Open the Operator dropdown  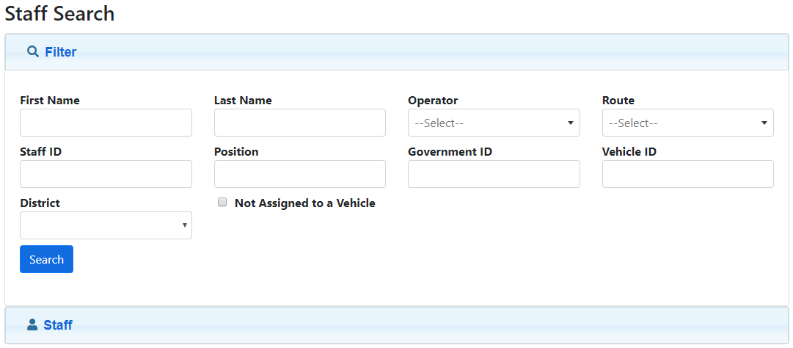point(494,123)
